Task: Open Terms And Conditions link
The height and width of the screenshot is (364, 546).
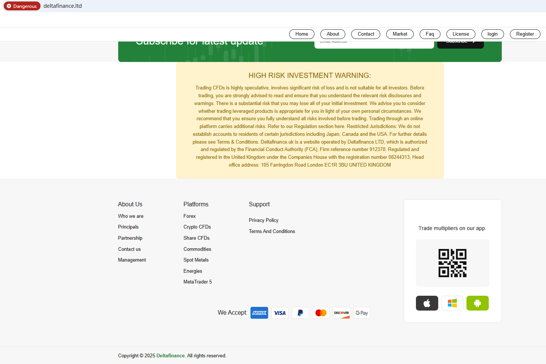Action: 272,231
